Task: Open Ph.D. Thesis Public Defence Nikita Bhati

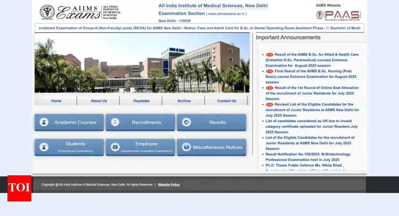Action: pos(305,168)
